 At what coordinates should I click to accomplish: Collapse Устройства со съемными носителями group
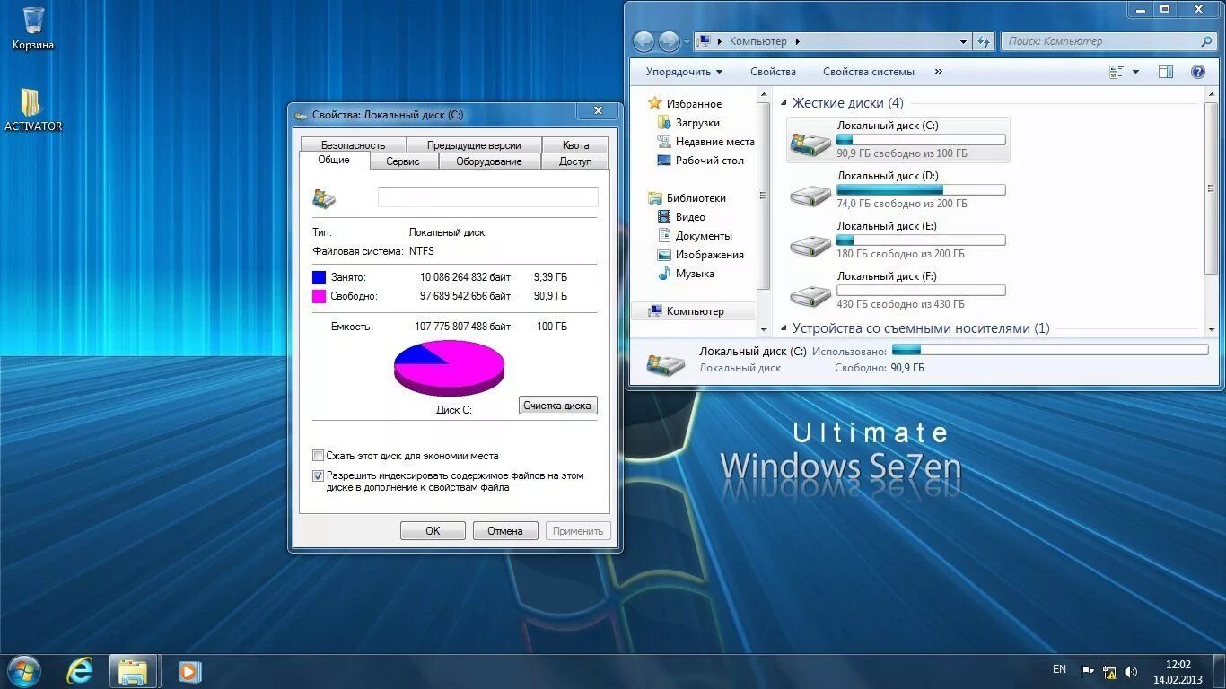(x=784, y=329)
